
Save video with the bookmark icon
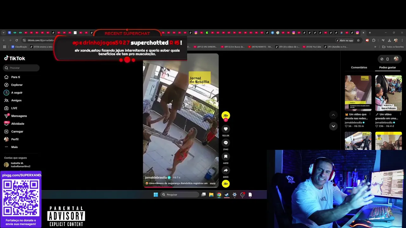[226, 156]
